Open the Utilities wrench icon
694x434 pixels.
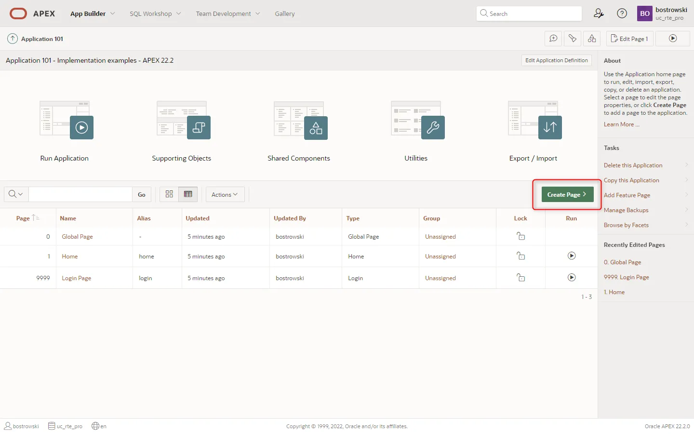[x=432, y=127]
